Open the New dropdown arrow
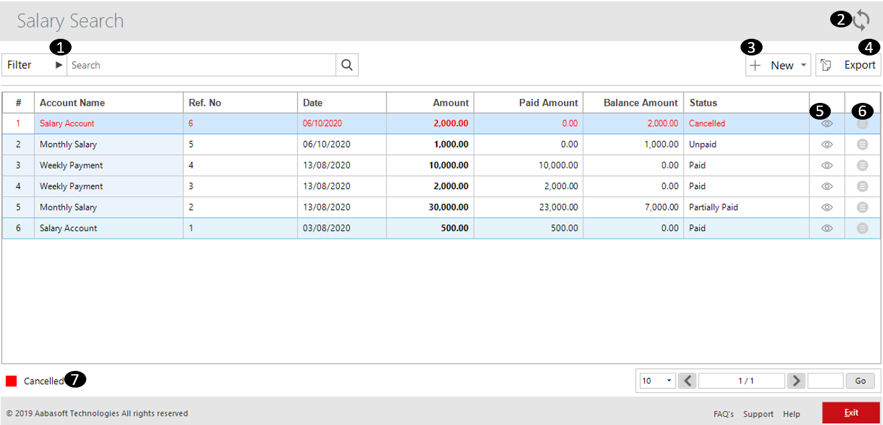The height and width of the screenshot is (425, 883). [x=803, y=65]
